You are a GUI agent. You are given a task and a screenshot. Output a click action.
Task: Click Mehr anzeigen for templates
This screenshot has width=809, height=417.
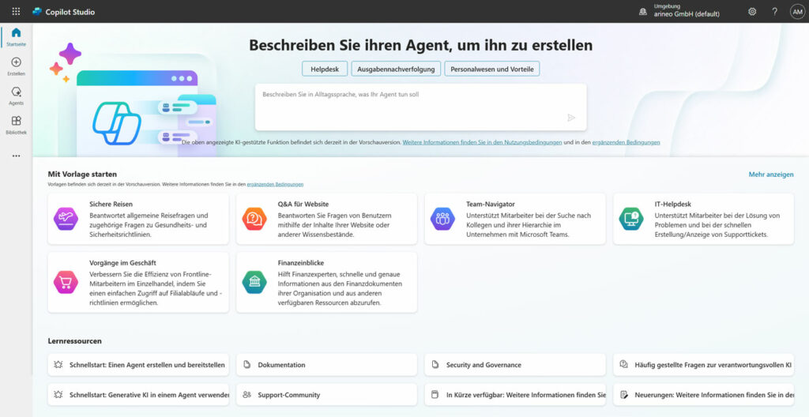pyautogui.click(x=771, y=175)
